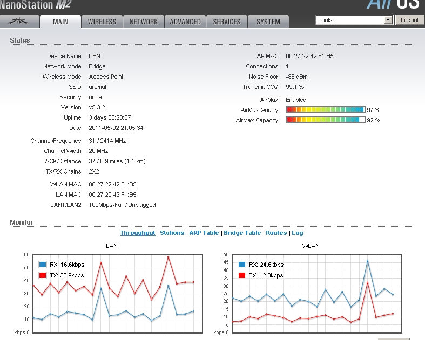Click the blue RX legend square in WLAN chart
This screenshot has width=425, height=340.
point(242,265)
